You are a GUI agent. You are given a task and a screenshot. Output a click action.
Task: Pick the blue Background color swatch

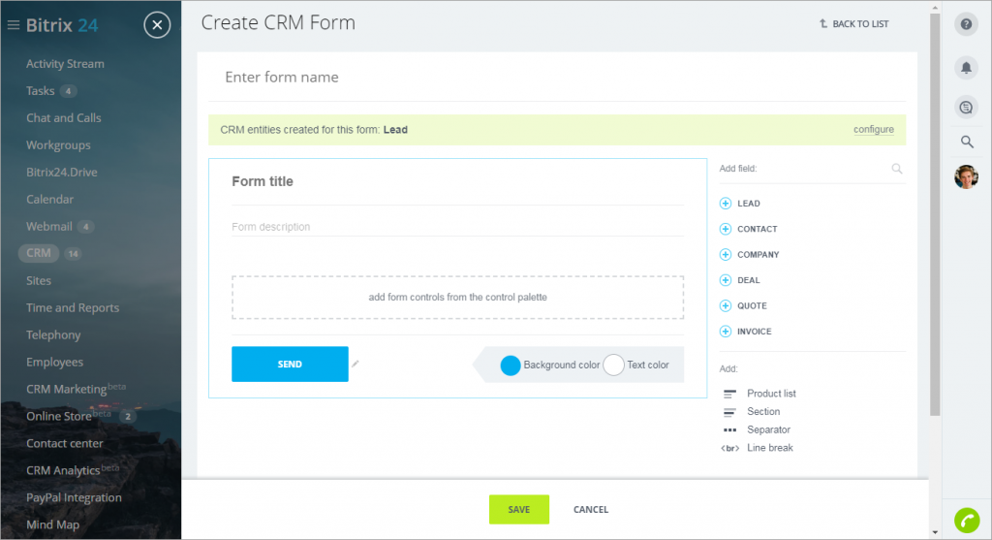coord(510,365)
